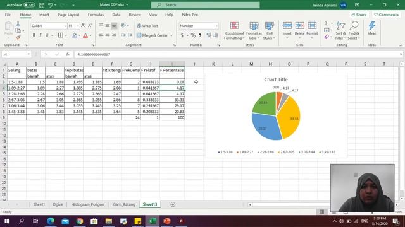Click the Percent Style icon
The width and height of the screenshot is (405, 227).
pyautogui.click(x=193, y=35)
